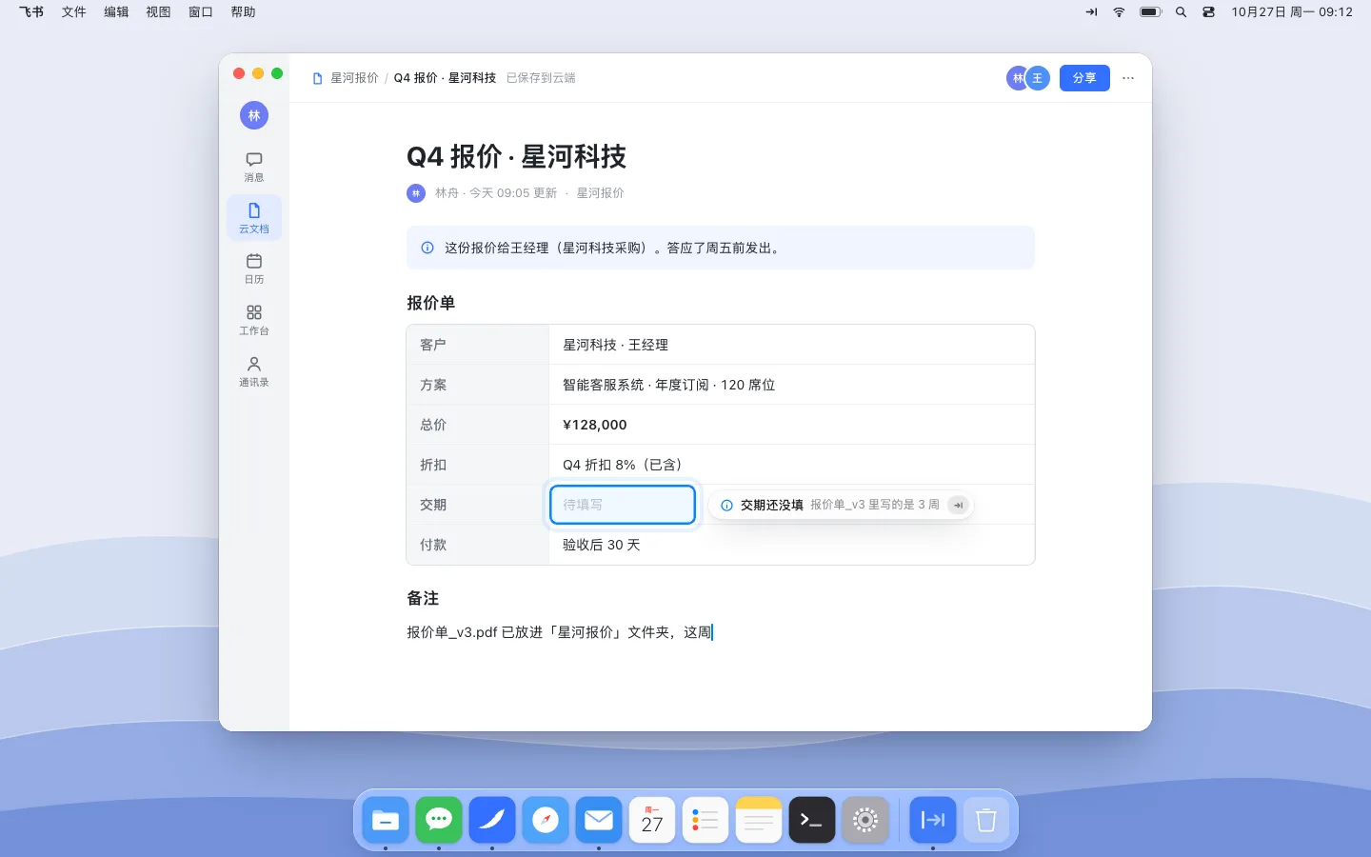This screenshot has width=1371, height=857.
Task: Open the Reminders app in dock
Action: tap(705, 820)
